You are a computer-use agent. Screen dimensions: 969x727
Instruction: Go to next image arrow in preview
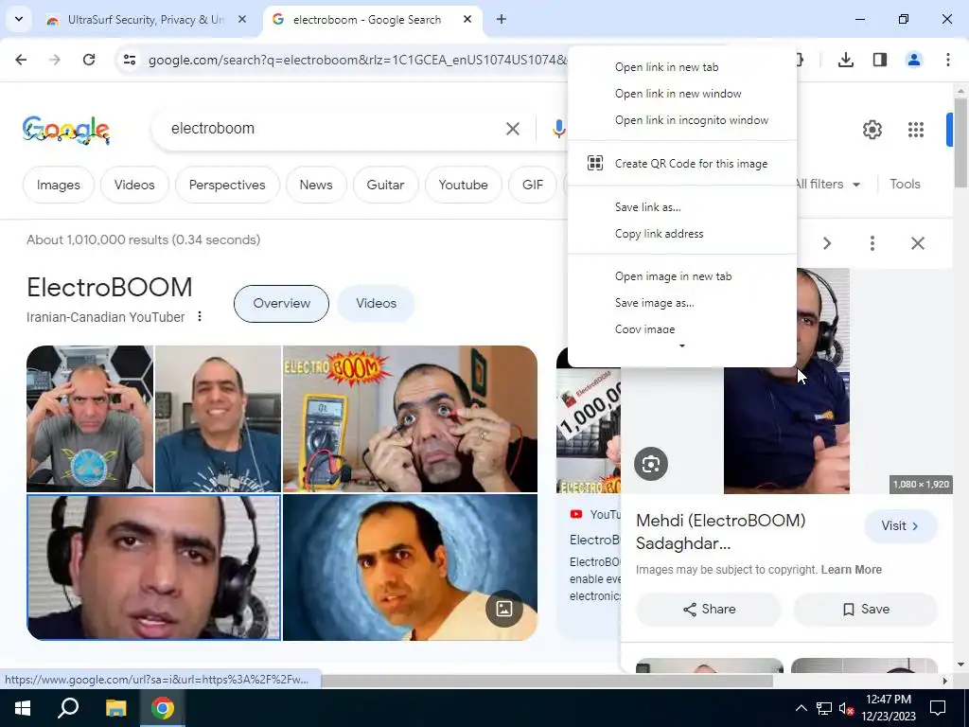(827, 243)
